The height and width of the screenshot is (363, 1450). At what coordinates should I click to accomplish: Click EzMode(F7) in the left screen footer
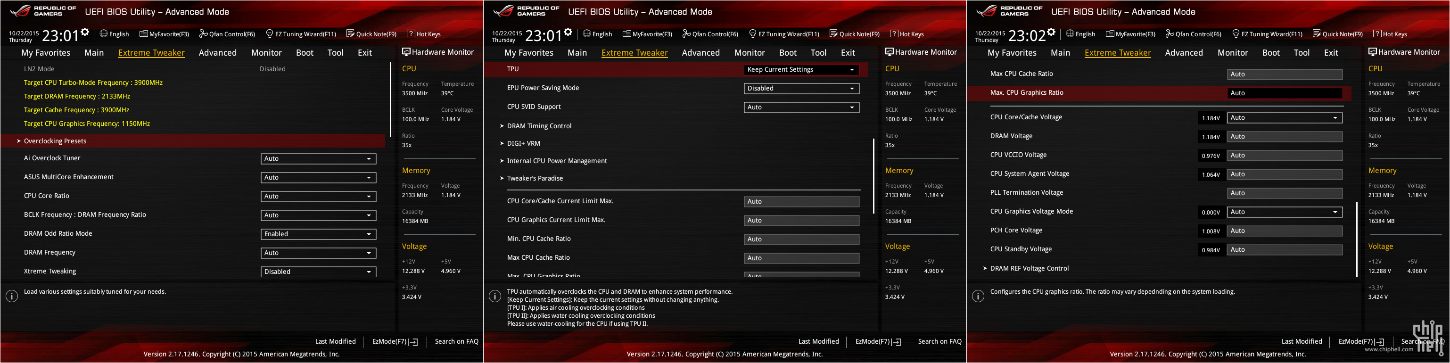click(x=395, y=342)
